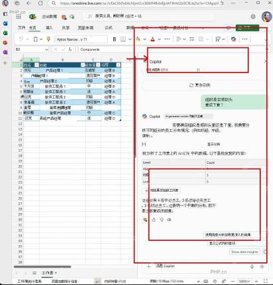The width and height of the screenshot is (273, 285).
Task: Open the settings gear icon
Action: pyautogui.click(x=253, y=17)
